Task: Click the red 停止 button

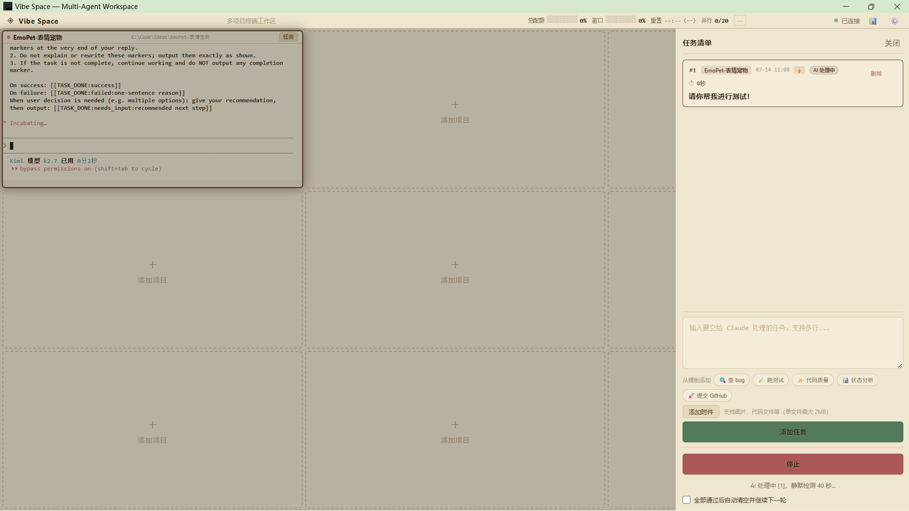Action: click(792, 464)
